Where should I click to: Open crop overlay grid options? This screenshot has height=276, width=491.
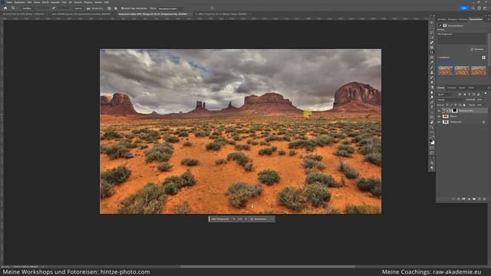pyautogui.click(x=109, y=8)
